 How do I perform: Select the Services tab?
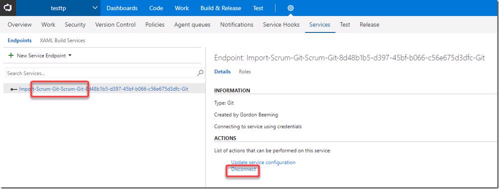point(320,24)
